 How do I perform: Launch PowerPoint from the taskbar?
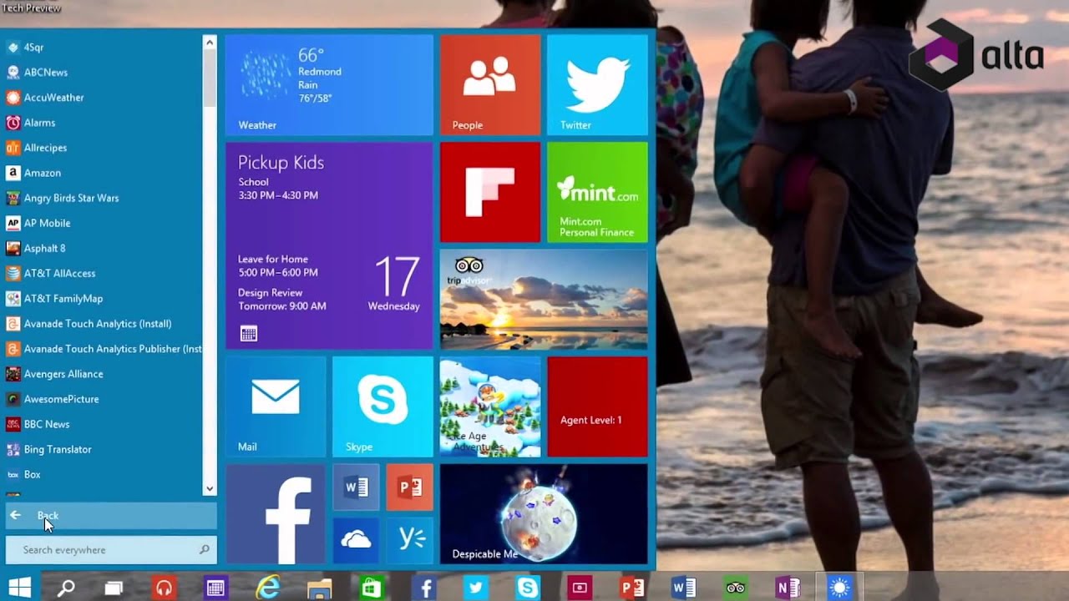pyautogui.click(x=632, y=588)
